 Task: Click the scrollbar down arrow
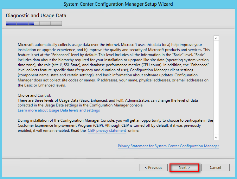click(x=216, y=137)
